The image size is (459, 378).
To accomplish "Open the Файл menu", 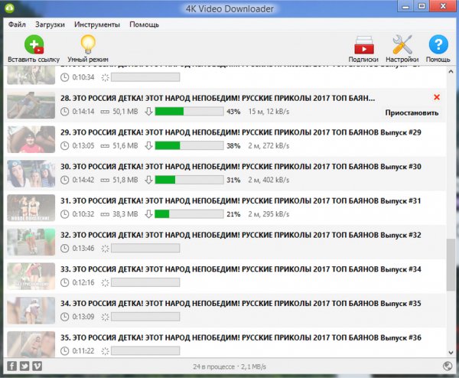I will [x=17, y=24].
